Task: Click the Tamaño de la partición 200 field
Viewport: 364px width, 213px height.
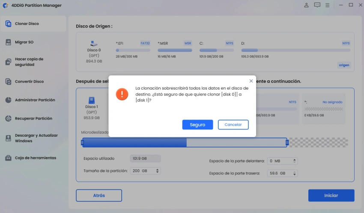Action: coord(145,171)
